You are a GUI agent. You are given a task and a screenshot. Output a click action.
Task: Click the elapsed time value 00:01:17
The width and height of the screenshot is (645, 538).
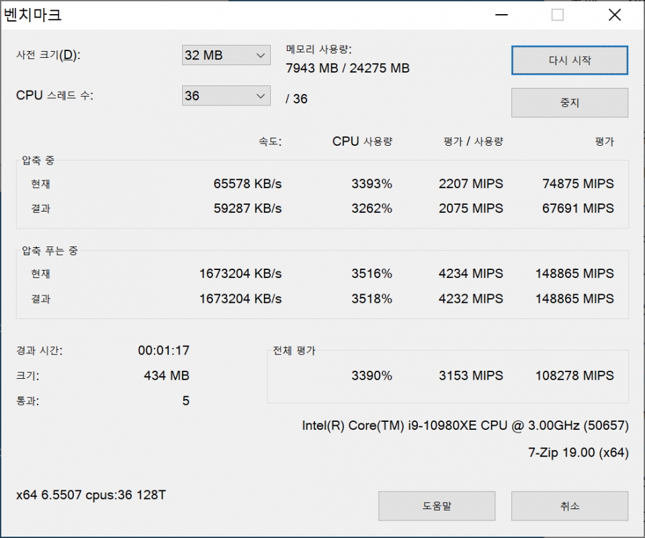pyautogui.click(x=163, y=351)
